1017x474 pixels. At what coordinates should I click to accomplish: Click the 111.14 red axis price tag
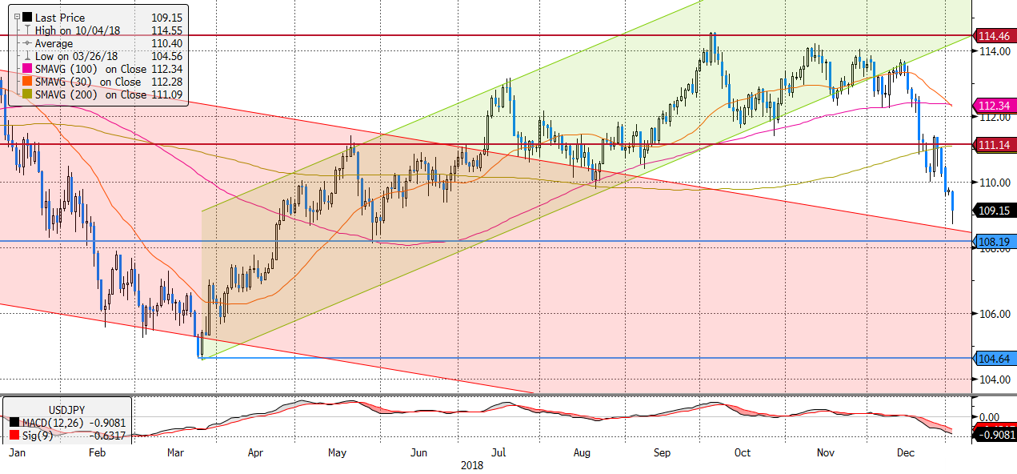993,145
